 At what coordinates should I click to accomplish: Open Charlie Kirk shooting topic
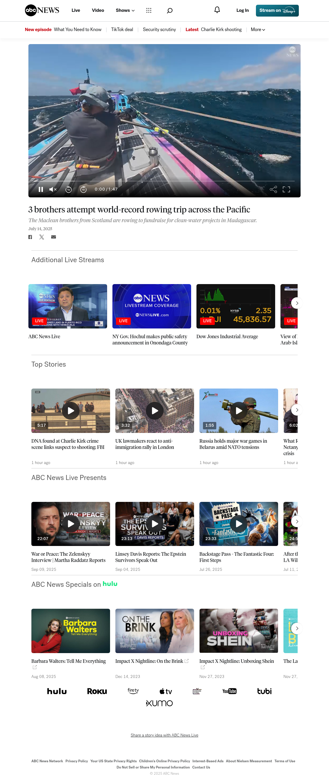click(x=221, y=30)
